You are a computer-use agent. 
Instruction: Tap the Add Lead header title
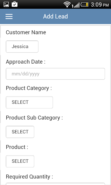click(x=55, y=16)
